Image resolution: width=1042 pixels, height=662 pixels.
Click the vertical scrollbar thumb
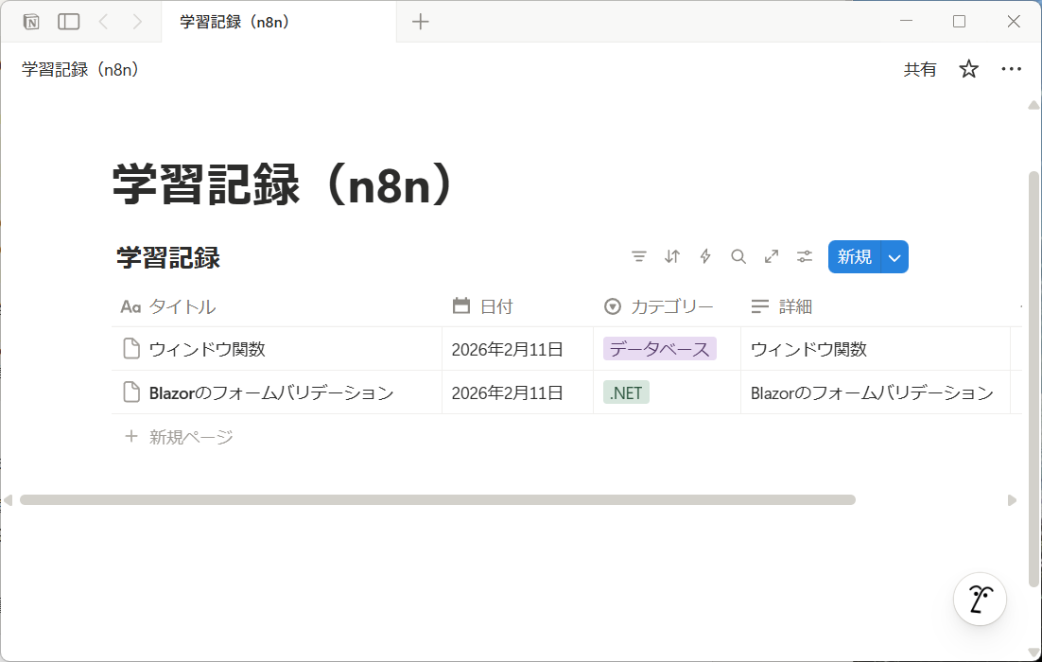1033,379
